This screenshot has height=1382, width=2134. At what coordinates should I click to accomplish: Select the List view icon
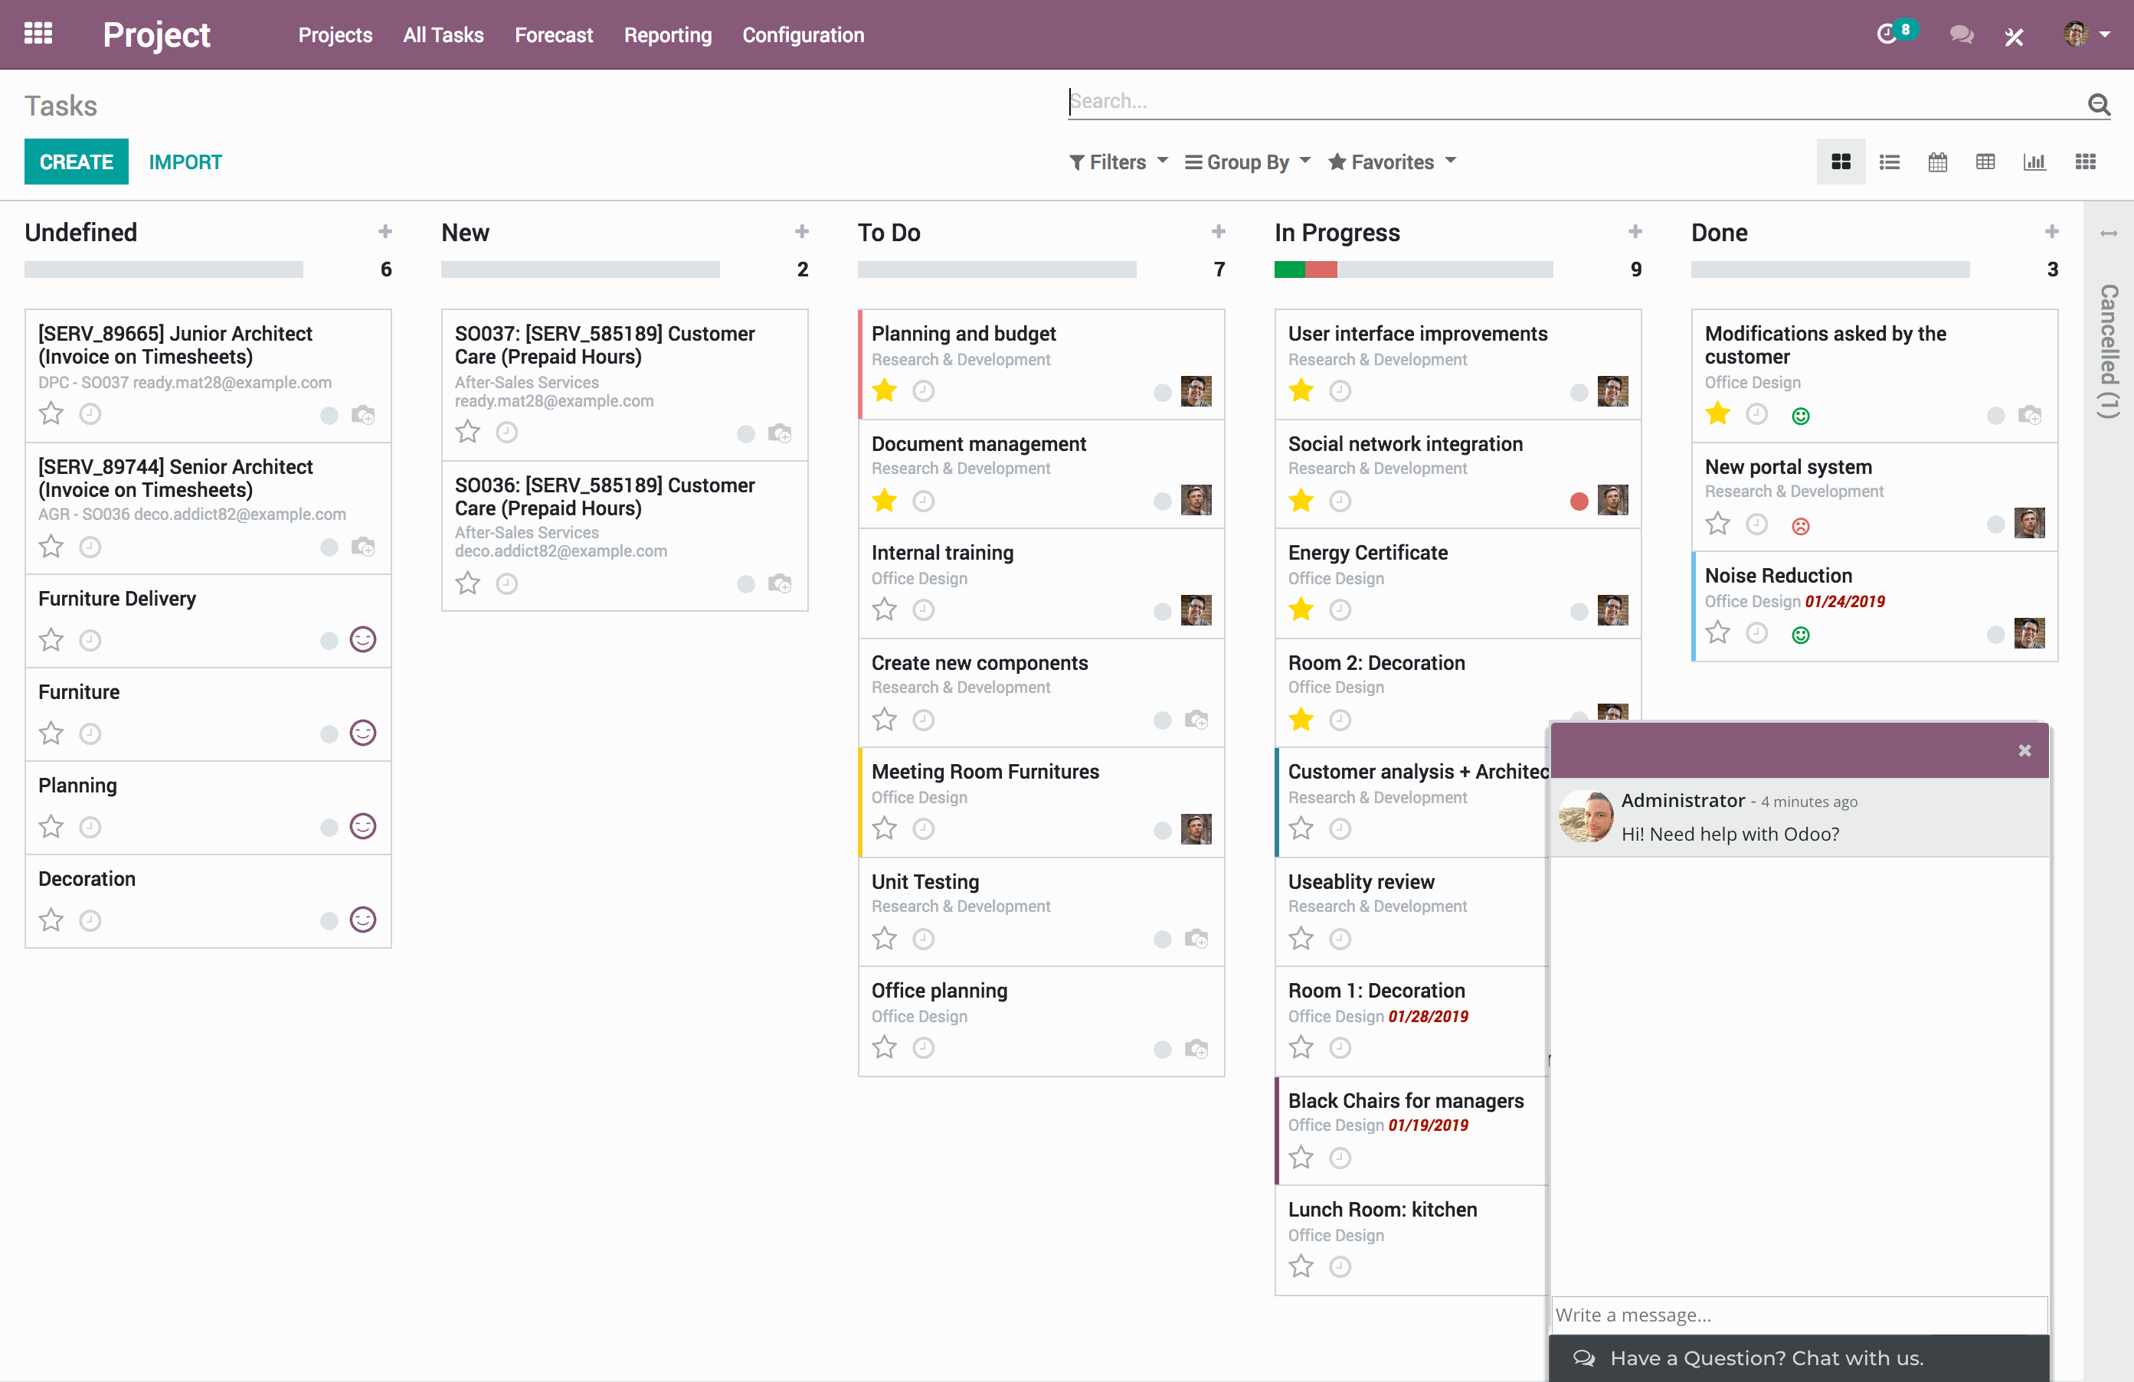1890,162
